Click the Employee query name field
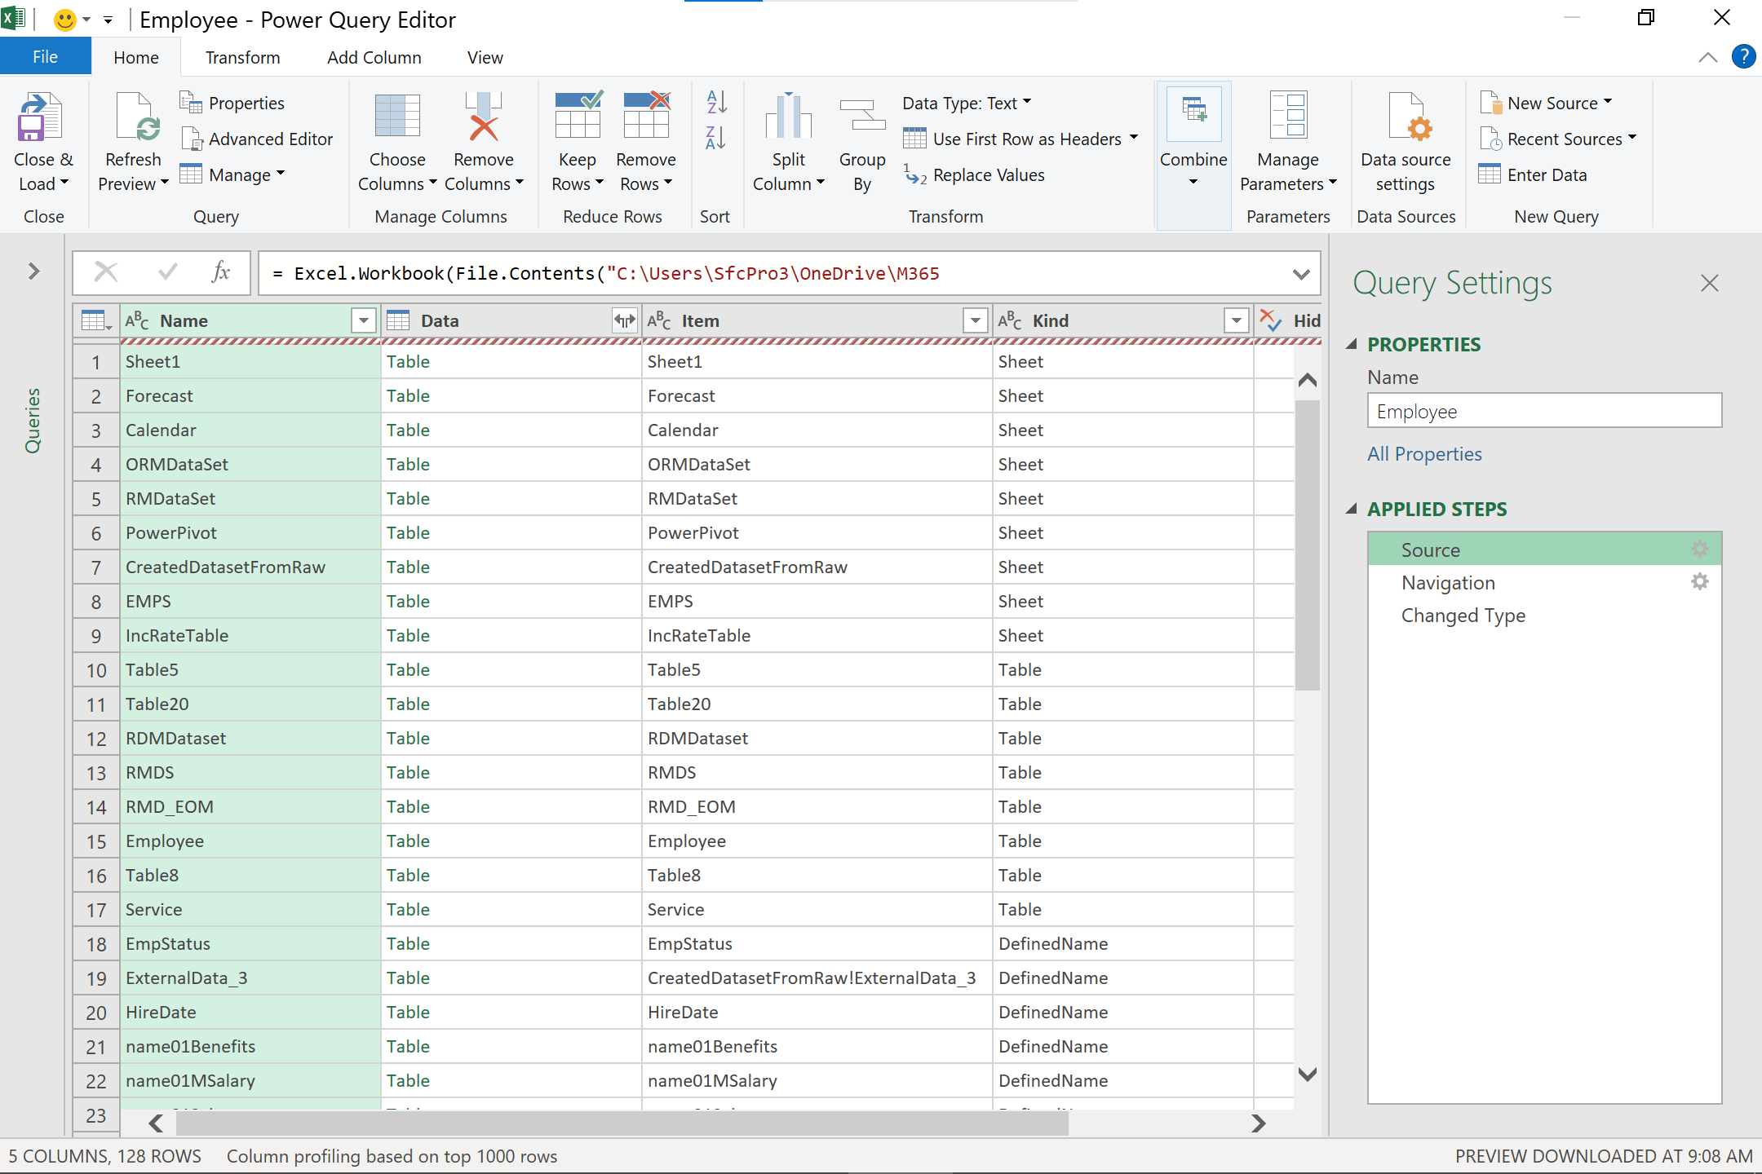 pyautogui.click(x=1543, y=412)
